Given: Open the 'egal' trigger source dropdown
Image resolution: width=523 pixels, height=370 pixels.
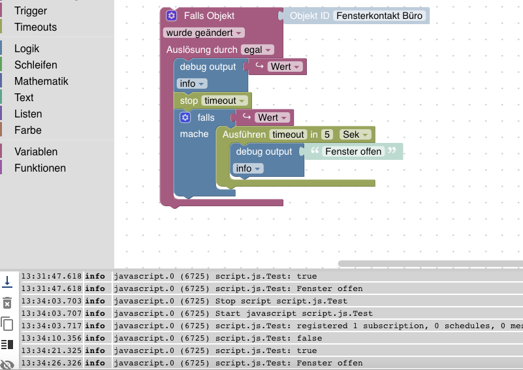Looking at the screenshot, I should pyautogui.click(x=257, y=50).
